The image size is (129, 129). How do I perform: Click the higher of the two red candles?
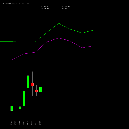pos(32,85)
